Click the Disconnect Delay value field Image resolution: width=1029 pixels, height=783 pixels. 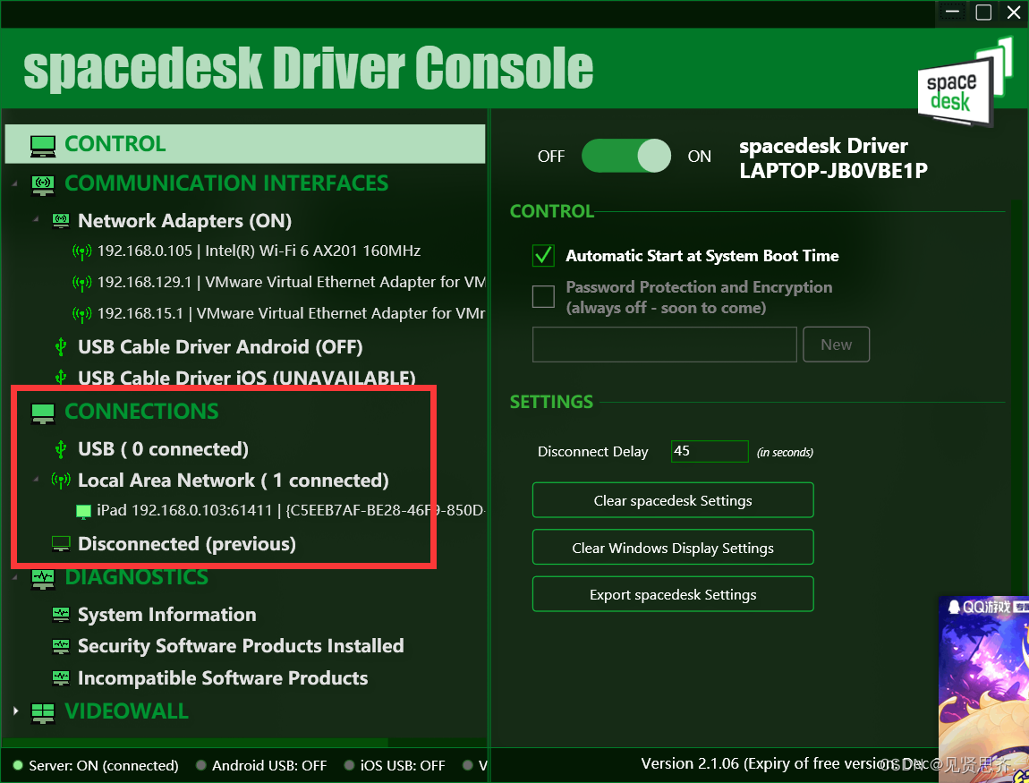710,452
